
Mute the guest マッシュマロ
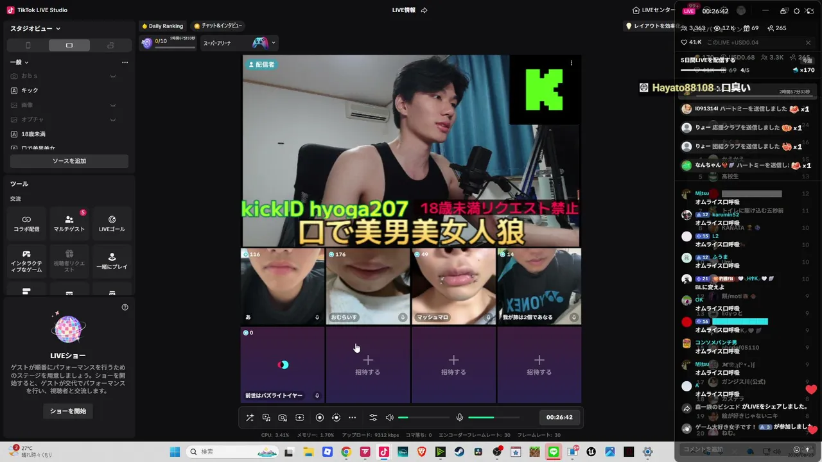(x=489, y=318)
